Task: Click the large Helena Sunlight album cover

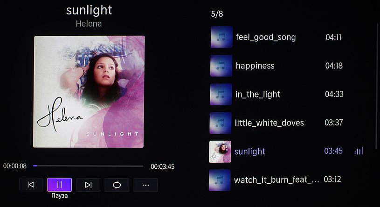Action: coord(89,92)
